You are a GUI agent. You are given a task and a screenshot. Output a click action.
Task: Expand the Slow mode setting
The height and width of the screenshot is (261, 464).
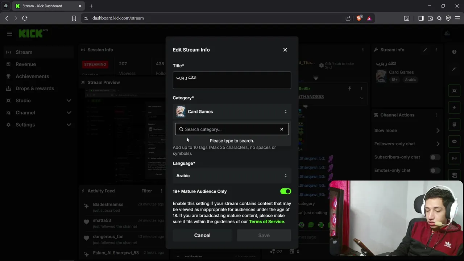438,130
